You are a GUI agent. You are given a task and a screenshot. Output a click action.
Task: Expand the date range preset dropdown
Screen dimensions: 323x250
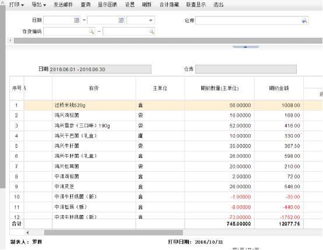pos(150,20)
